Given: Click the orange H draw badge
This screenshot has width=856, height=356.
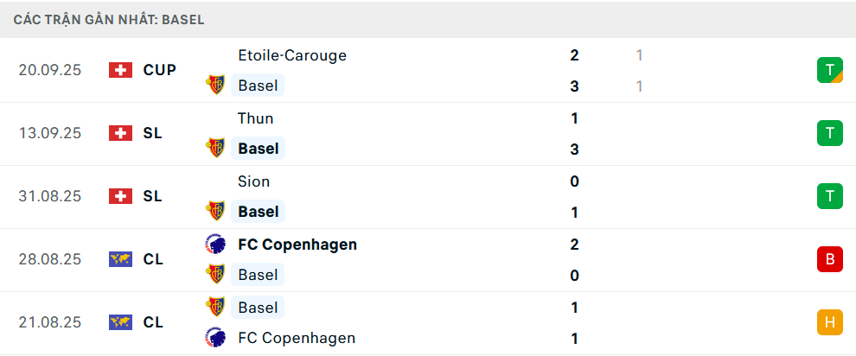Looking at the screenshot, I should click(x=829, y=322).
